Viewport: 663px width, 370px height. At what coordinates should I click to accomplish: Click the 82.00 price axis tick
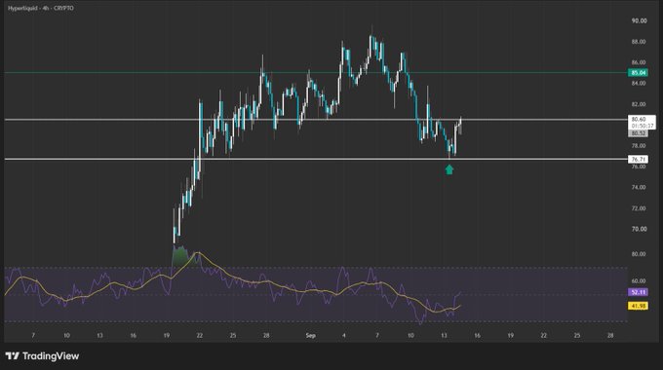(x=639, y=104)
